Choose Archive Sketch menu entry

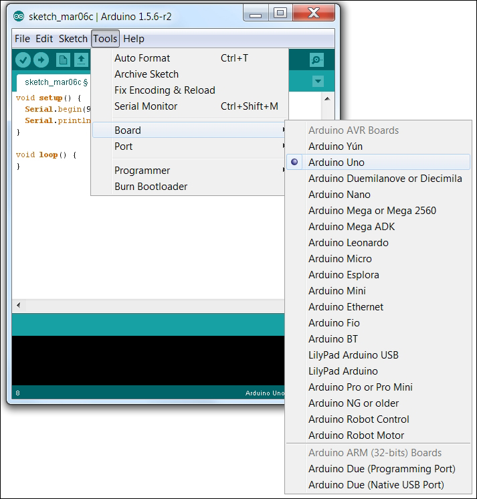pyautogui.click(x=189, y=74)
